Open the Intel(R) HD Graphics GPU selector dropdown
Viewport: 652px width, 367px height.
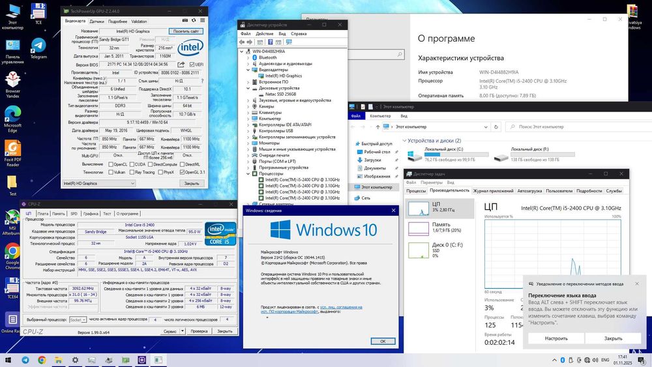tap(99, 183)
